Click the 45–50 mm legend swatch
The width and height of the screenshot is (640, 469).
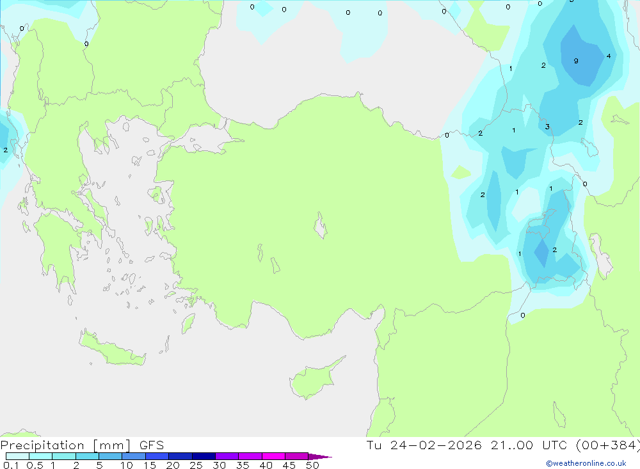[x=297, y=456]
